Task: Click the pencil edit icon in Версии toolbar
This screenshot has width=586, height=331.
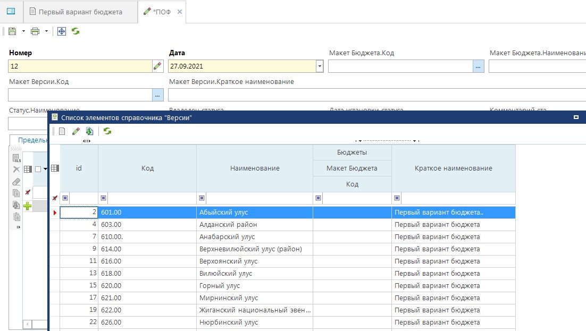Action: [76, 131]
